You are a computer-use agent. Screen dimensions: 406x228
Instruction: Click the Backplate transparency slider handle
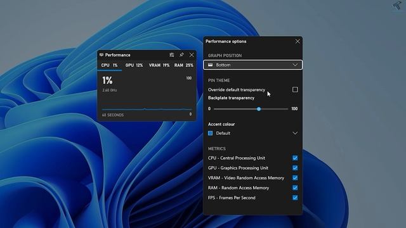point(259,109)
